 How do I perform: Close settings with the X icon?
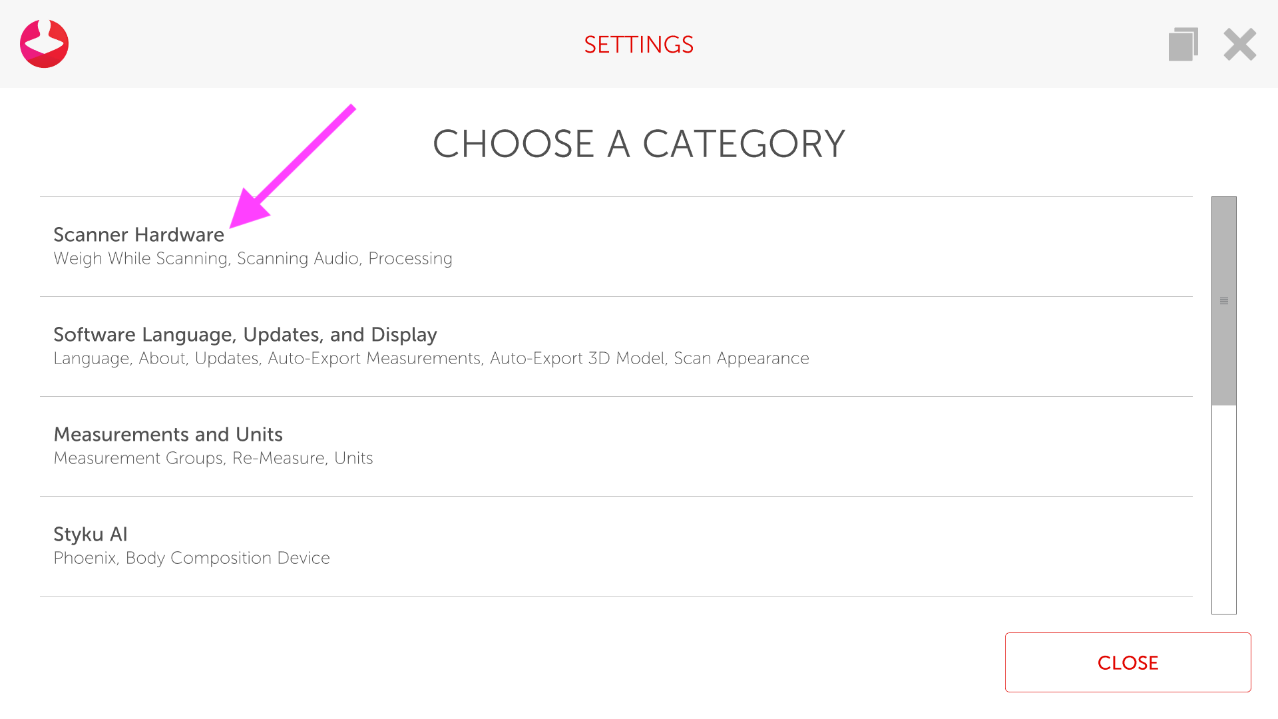(1239, 45)
